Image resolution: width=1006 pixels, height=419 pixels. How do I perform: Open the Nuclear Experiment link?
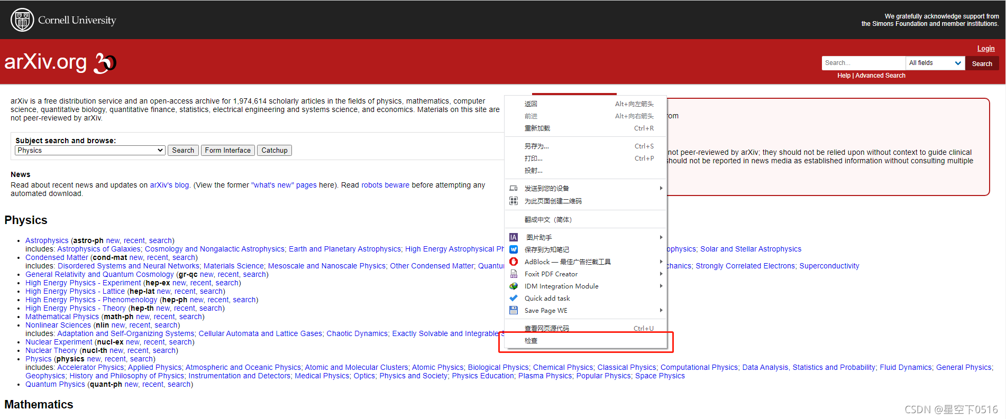tap(59, 342)
